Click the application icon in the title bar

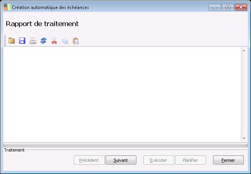pyautogui.click(x=7, y=7)
